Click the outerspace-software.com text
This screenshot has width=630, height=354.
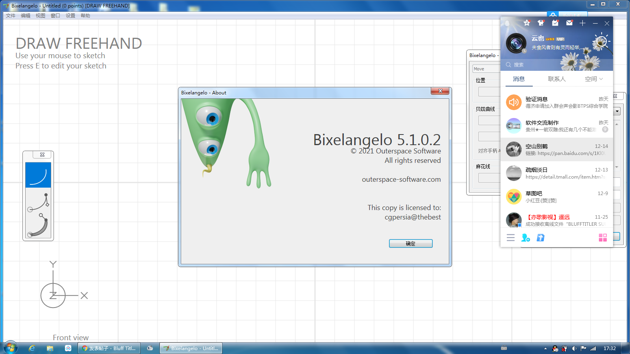(401, 179)
